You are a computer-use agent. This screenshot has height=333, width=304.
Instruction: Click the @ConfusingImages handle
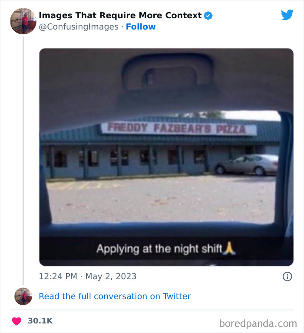pos(79,27)
